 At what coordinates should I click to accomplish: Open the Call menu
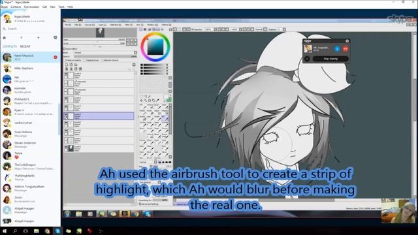point(44,7)
